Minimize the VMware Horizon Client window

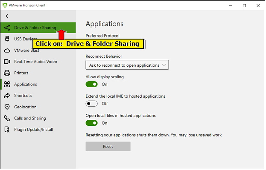[231, 6]
